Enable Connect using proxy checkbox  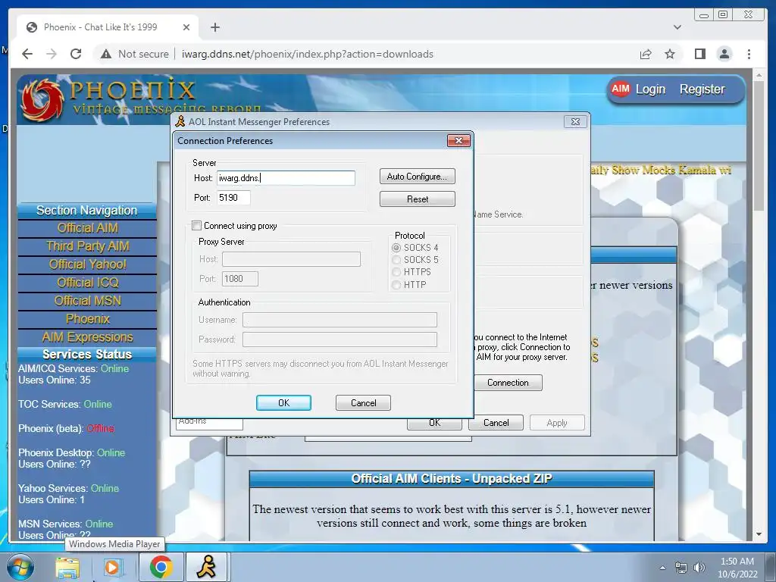coord(196,226)
